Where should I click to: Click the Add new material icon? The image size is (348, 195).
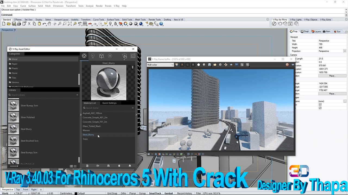pos(87,166)
